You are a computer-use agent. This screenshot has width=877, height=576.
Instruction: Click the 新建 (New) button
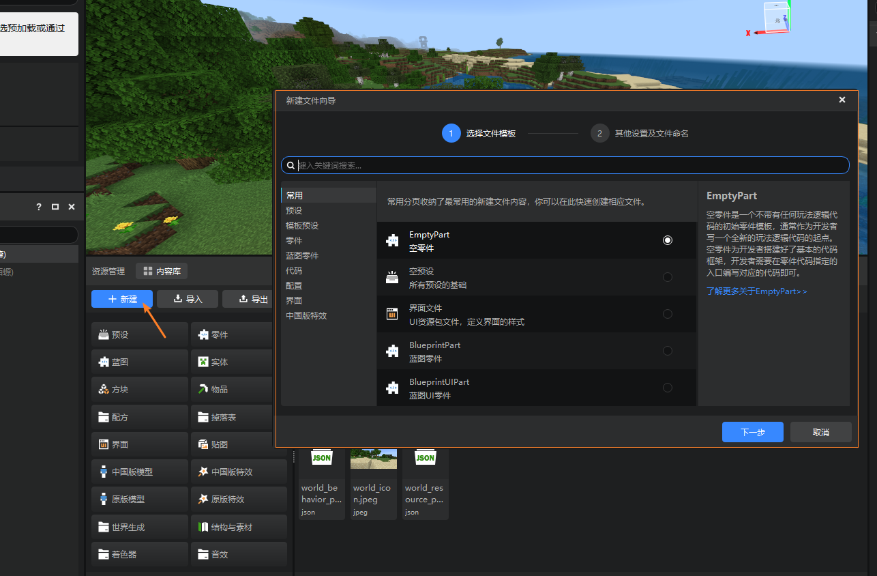122,299
